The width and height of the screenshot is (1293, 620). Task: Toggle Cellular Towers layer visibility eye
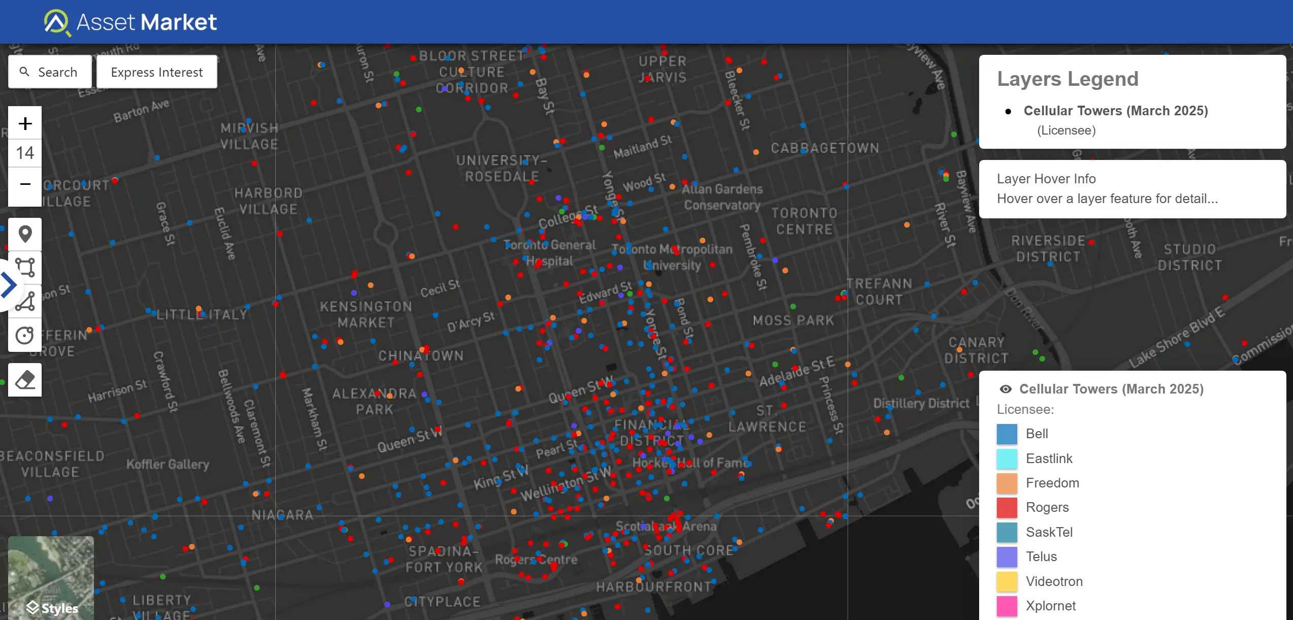(x=1006, y=389)
